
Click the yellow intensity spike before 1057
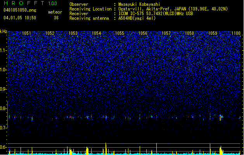156,149
